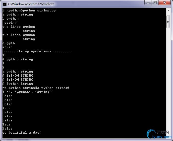The height and width of the screenshot is (141, 173).
Task: Click the 'A python string' capitalized line
Action: 18,59
